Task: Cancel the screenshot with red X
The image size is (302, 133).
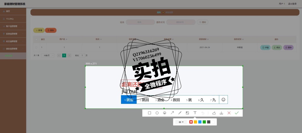Action: (229, 113)
